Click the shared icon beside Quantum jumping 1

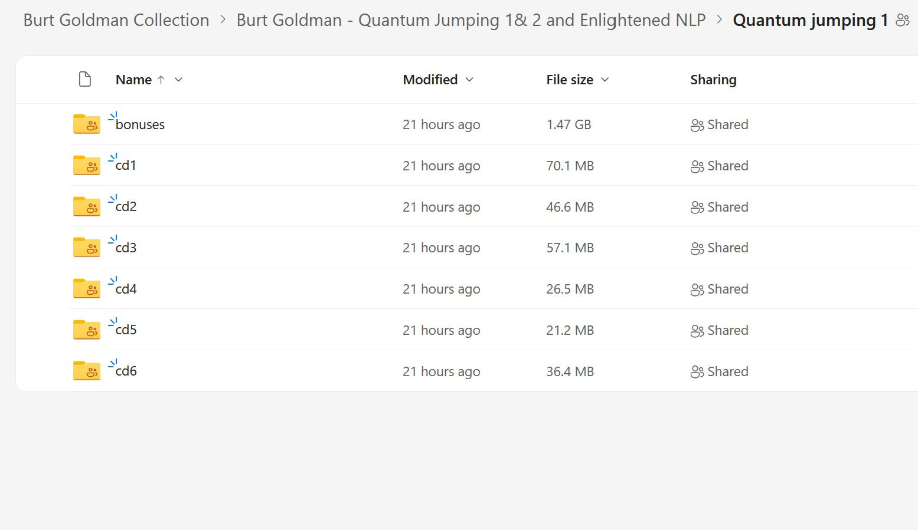click(902, 21)
